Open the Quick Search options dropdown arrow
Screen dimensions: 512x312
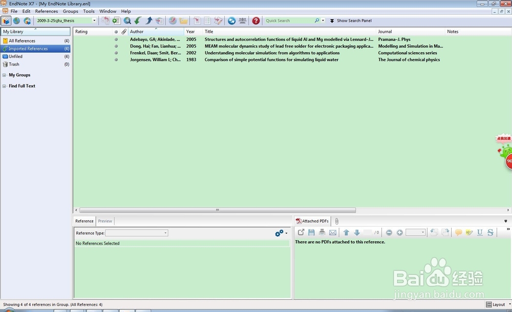pyautogui.click(x=323, y=20)
